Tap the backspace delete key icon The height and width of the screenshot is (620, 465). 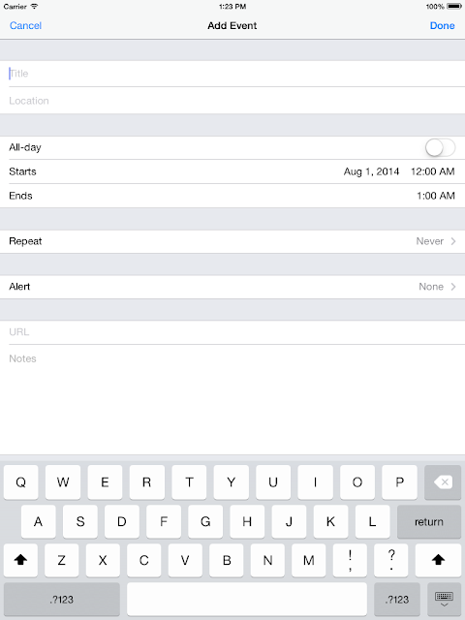tap(443, 482)
